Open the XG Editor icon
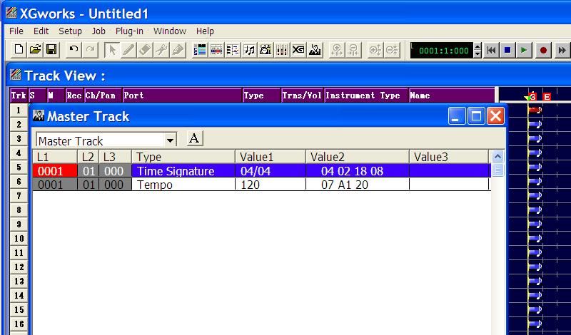This screenshot has height=335, width=571. click(x=298, y=50)
